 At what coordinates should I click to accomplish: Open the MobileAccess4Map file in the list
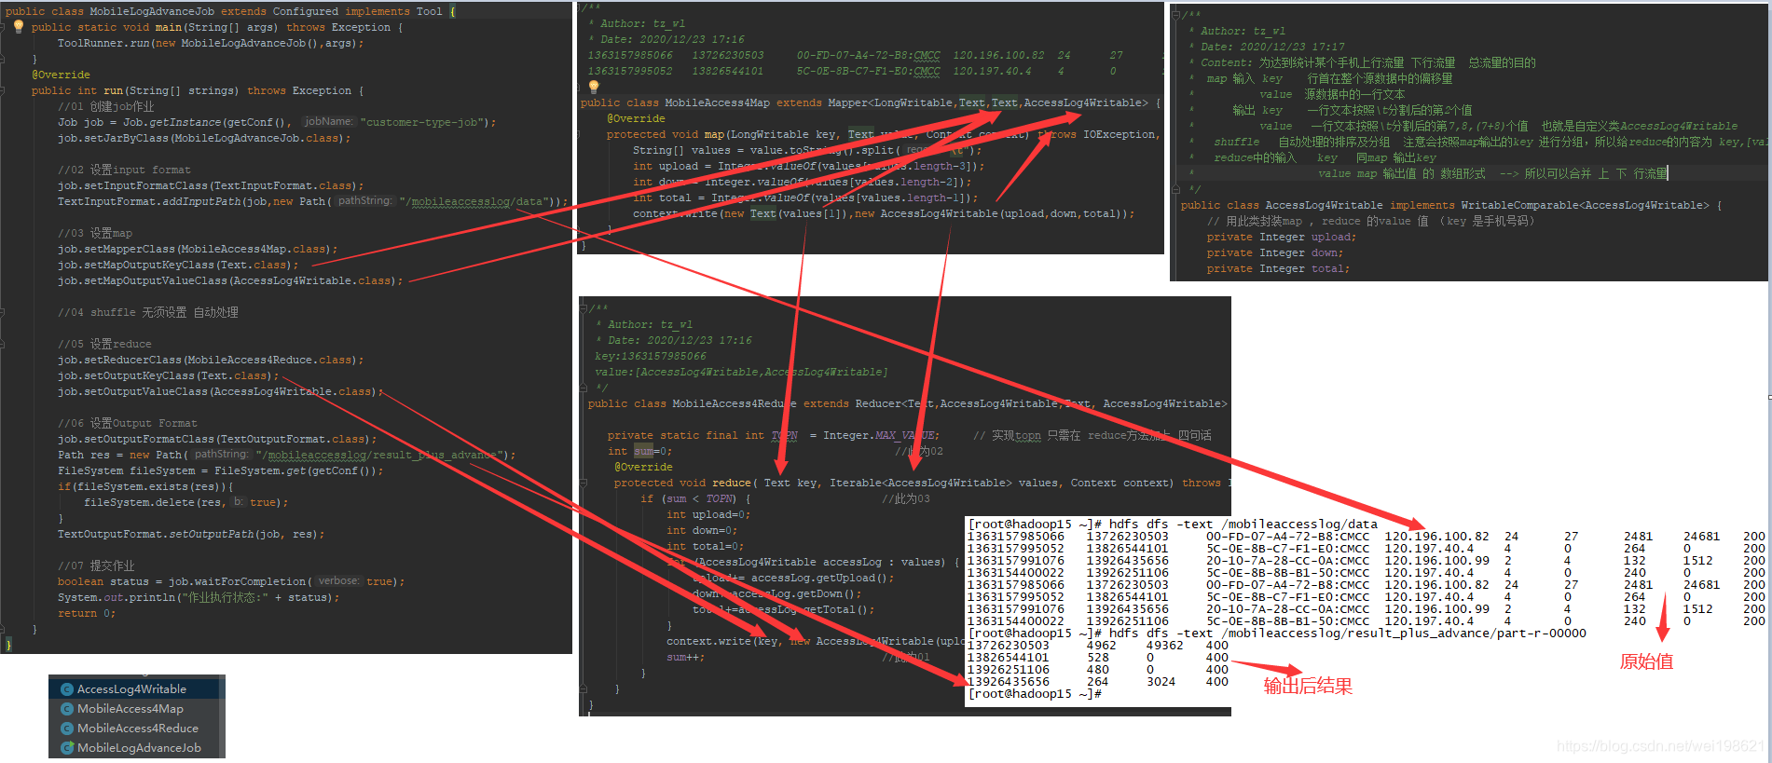pyautogui.click(x=137, y=709)
